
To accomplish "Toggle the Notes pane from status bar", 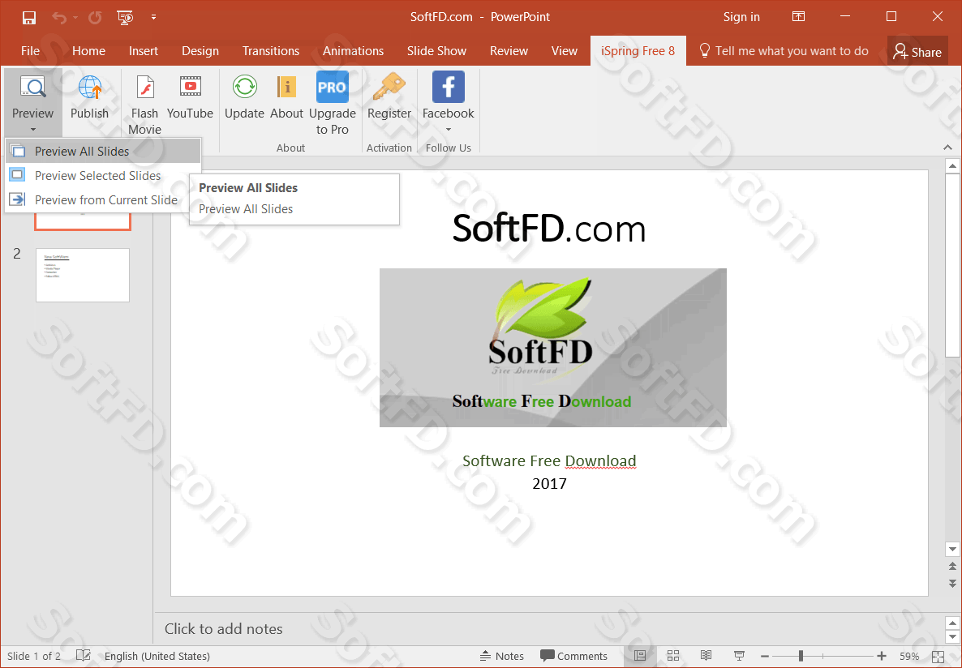I will click(501, 657).
